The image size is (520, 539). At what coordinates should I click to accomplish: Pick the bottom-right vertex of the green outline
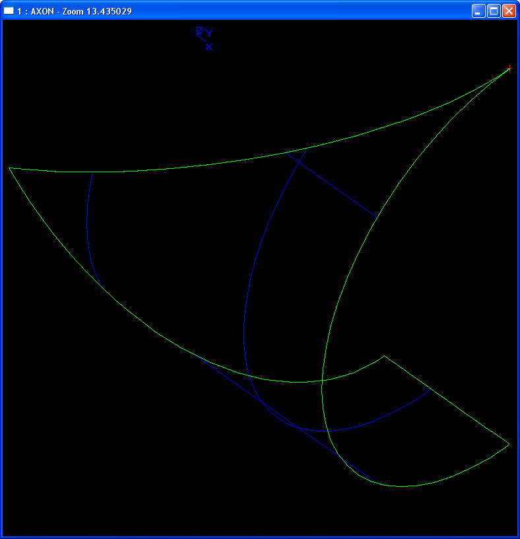click(x=509, y=444)
